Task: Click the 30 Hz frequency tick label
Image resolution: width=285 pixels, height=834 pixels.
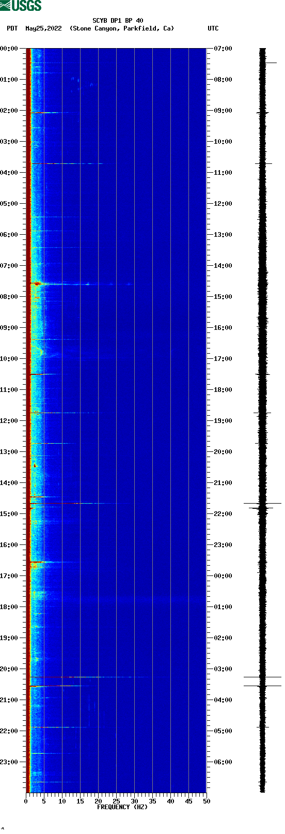Action: click(134, 801)
